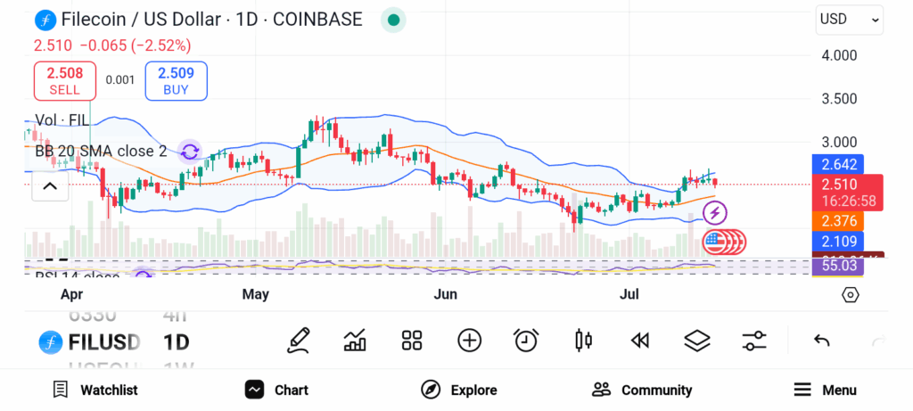Click the hexagon price scale settings icon
This screenshot has height=411, width=913.
coord(851,295)
